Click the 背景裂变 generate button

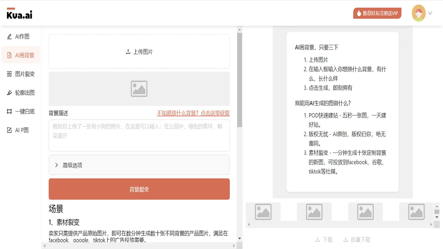point(139,189)
